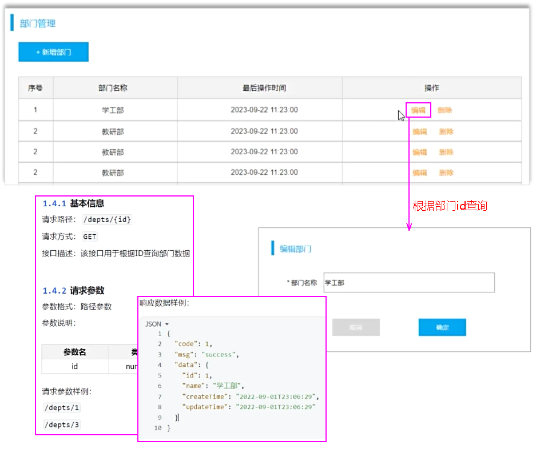Focus the 部门名称 input field in dialog
Screen dimensions: 536x457
(408, 283)
